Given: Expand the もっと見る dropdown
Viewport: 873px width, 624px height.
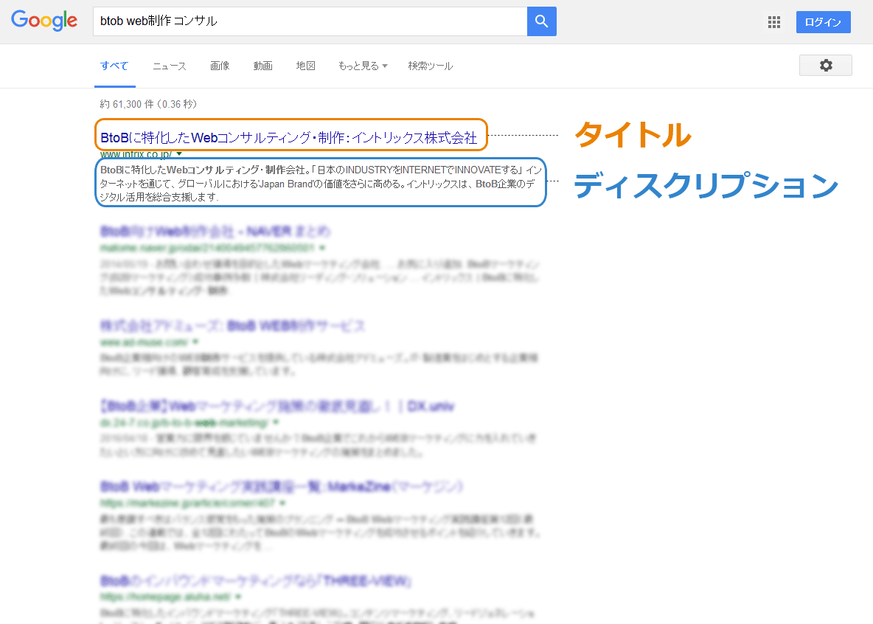Looking at the screenshot, I should pyautogui.click(x=363, y=66).
